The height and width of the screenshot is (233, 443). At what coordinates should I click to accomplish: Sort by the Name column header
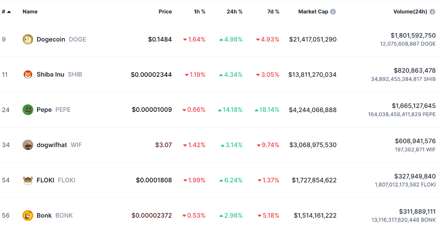[x=30, y=12]
